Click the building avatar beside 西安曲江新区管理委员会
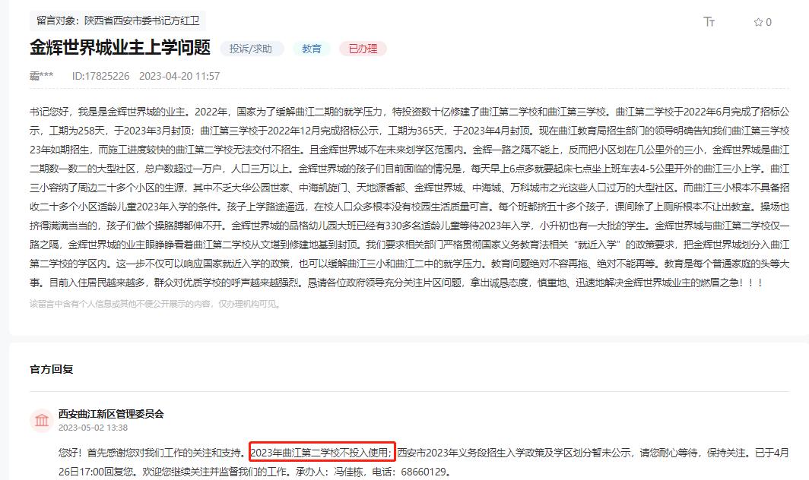Viewport: 809px width, 480px height. (x=42, y=419)
